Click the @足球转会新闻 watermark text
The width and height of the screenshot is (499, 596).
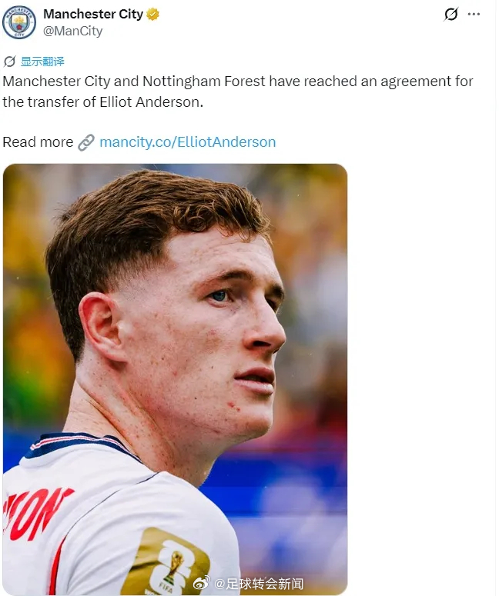pyautogui.click(x=259, y=583)
